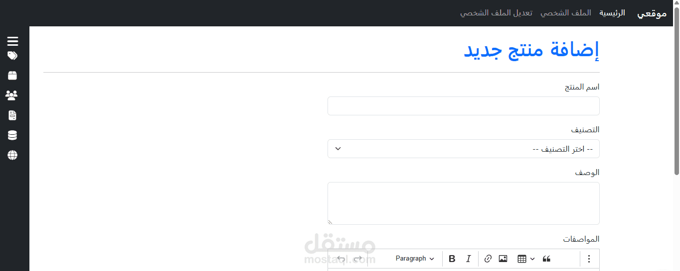Click the insert table icon
The image size is (680, 271).
click(522, 259)
